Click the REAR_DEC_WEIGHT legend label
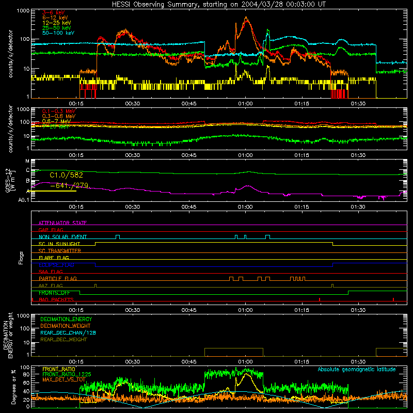The height and width of the screenshot is (413, 413). click(63, 340)
